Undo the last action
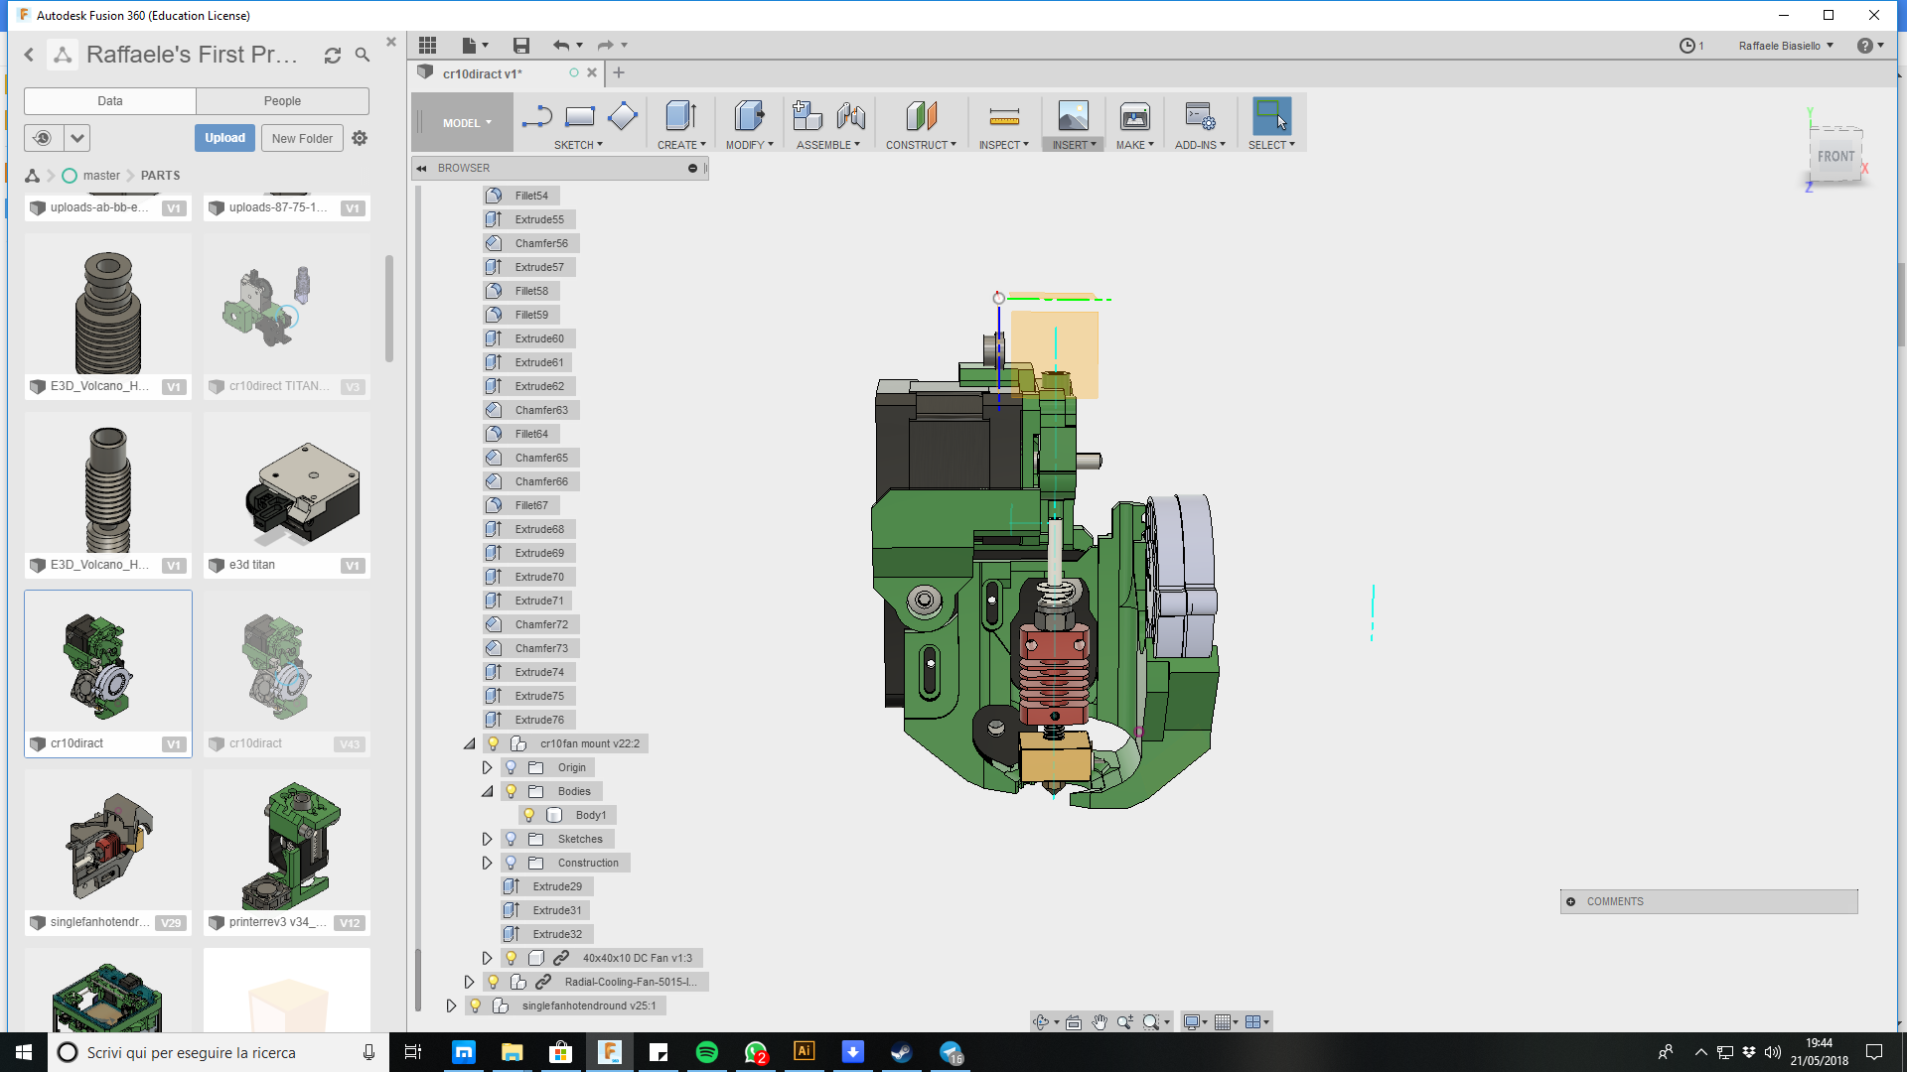Screen dimensions: 1907x1072 pyautogui.click(x=561, y=45)
